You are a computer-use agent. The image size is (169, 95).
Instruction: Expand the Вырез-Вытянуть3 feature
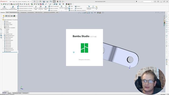(3, 48)
